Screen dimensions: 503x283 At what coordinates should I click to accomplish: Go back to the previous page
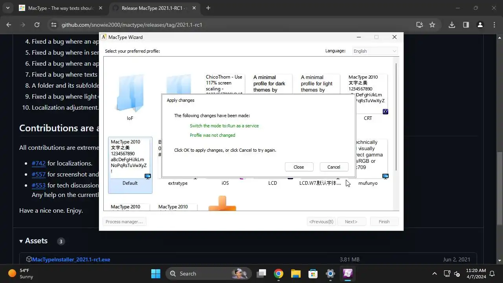click(x=9, y=25)
